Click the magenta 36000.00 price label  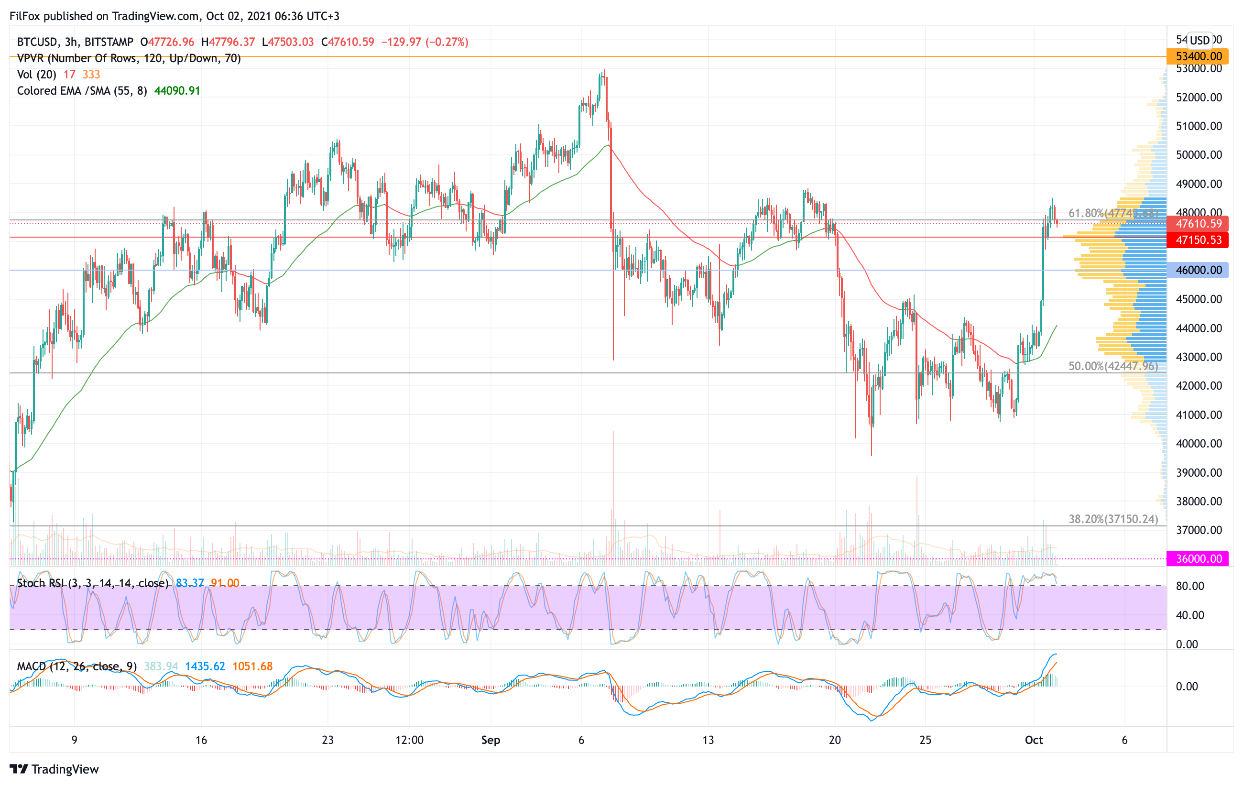1198,559
